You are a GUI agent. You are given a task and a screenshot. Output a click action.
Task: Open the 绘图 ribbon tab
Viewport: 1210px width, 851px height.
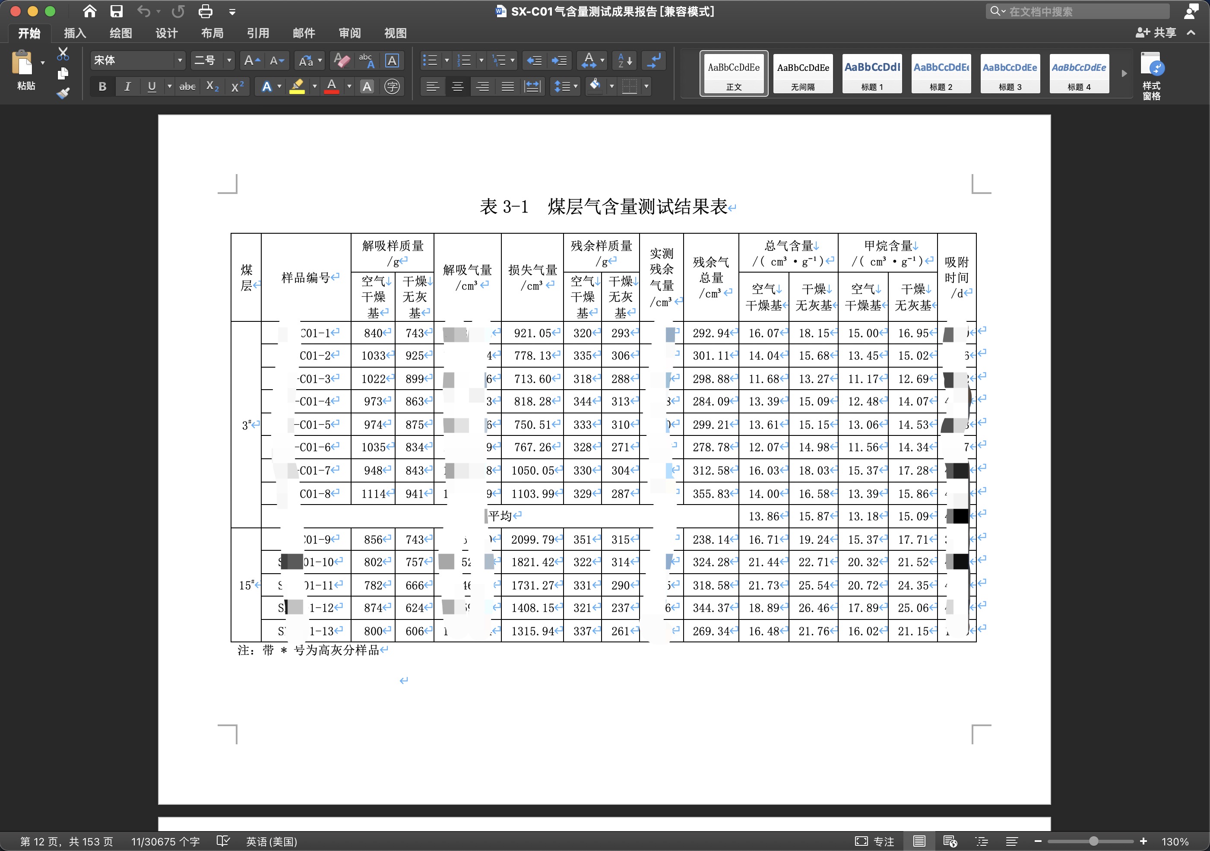120,33
